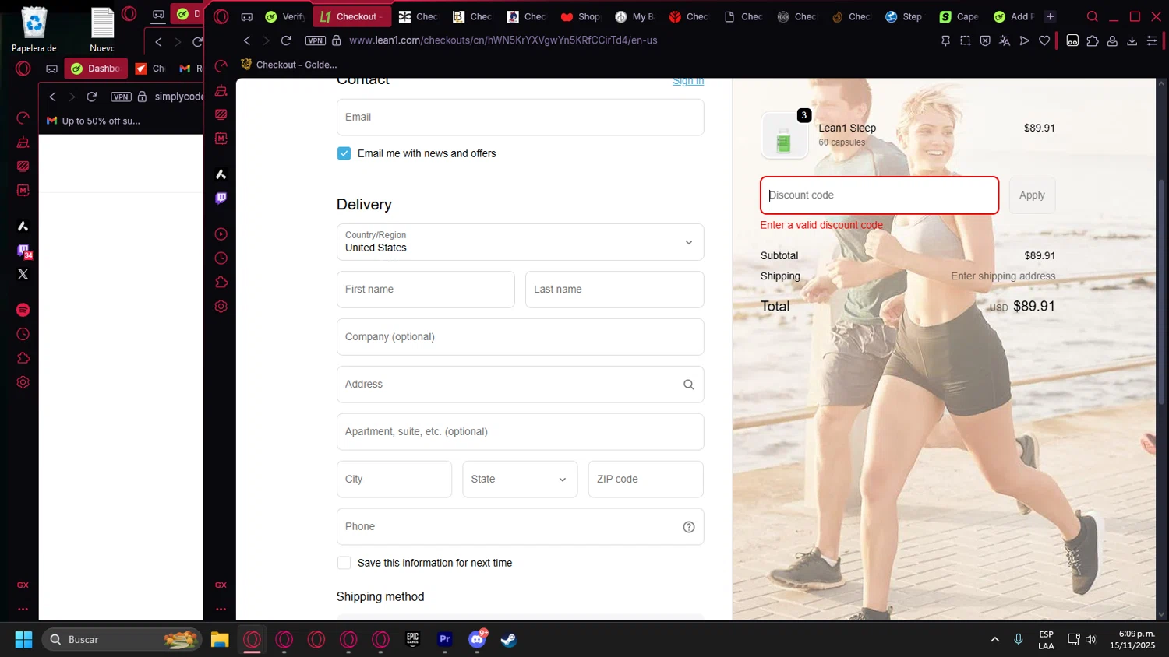Open Up to 50% off bookmark in back window
The width and height of the screenshot is (1169, 657).
(x=94, y=121)
